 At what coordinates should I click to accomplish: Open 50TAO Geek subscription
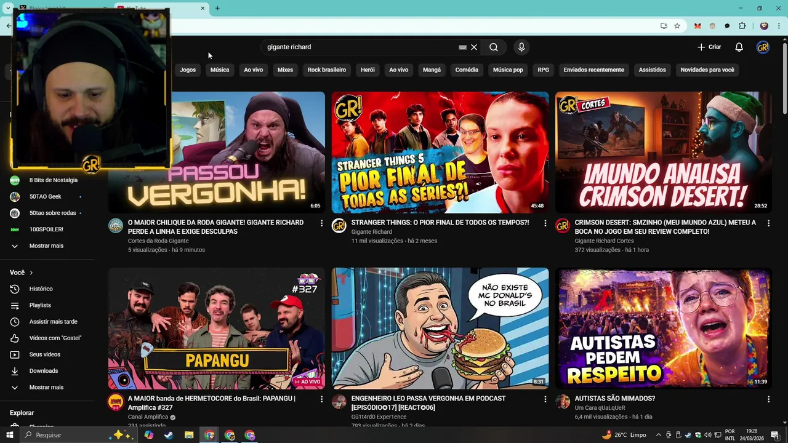[47, 197]
